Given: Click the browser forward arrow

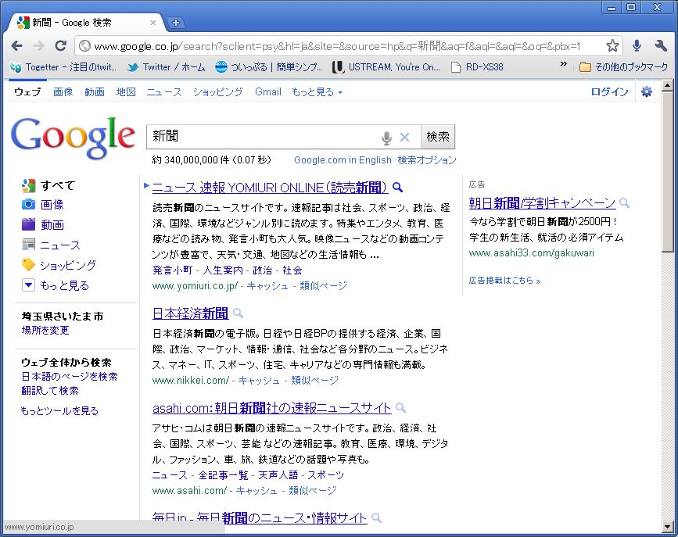Looking at the screenshot, I should click(x=39, y=46).
